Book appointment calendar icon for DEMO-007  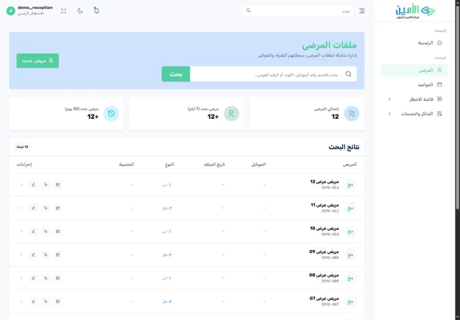(58, 301)
